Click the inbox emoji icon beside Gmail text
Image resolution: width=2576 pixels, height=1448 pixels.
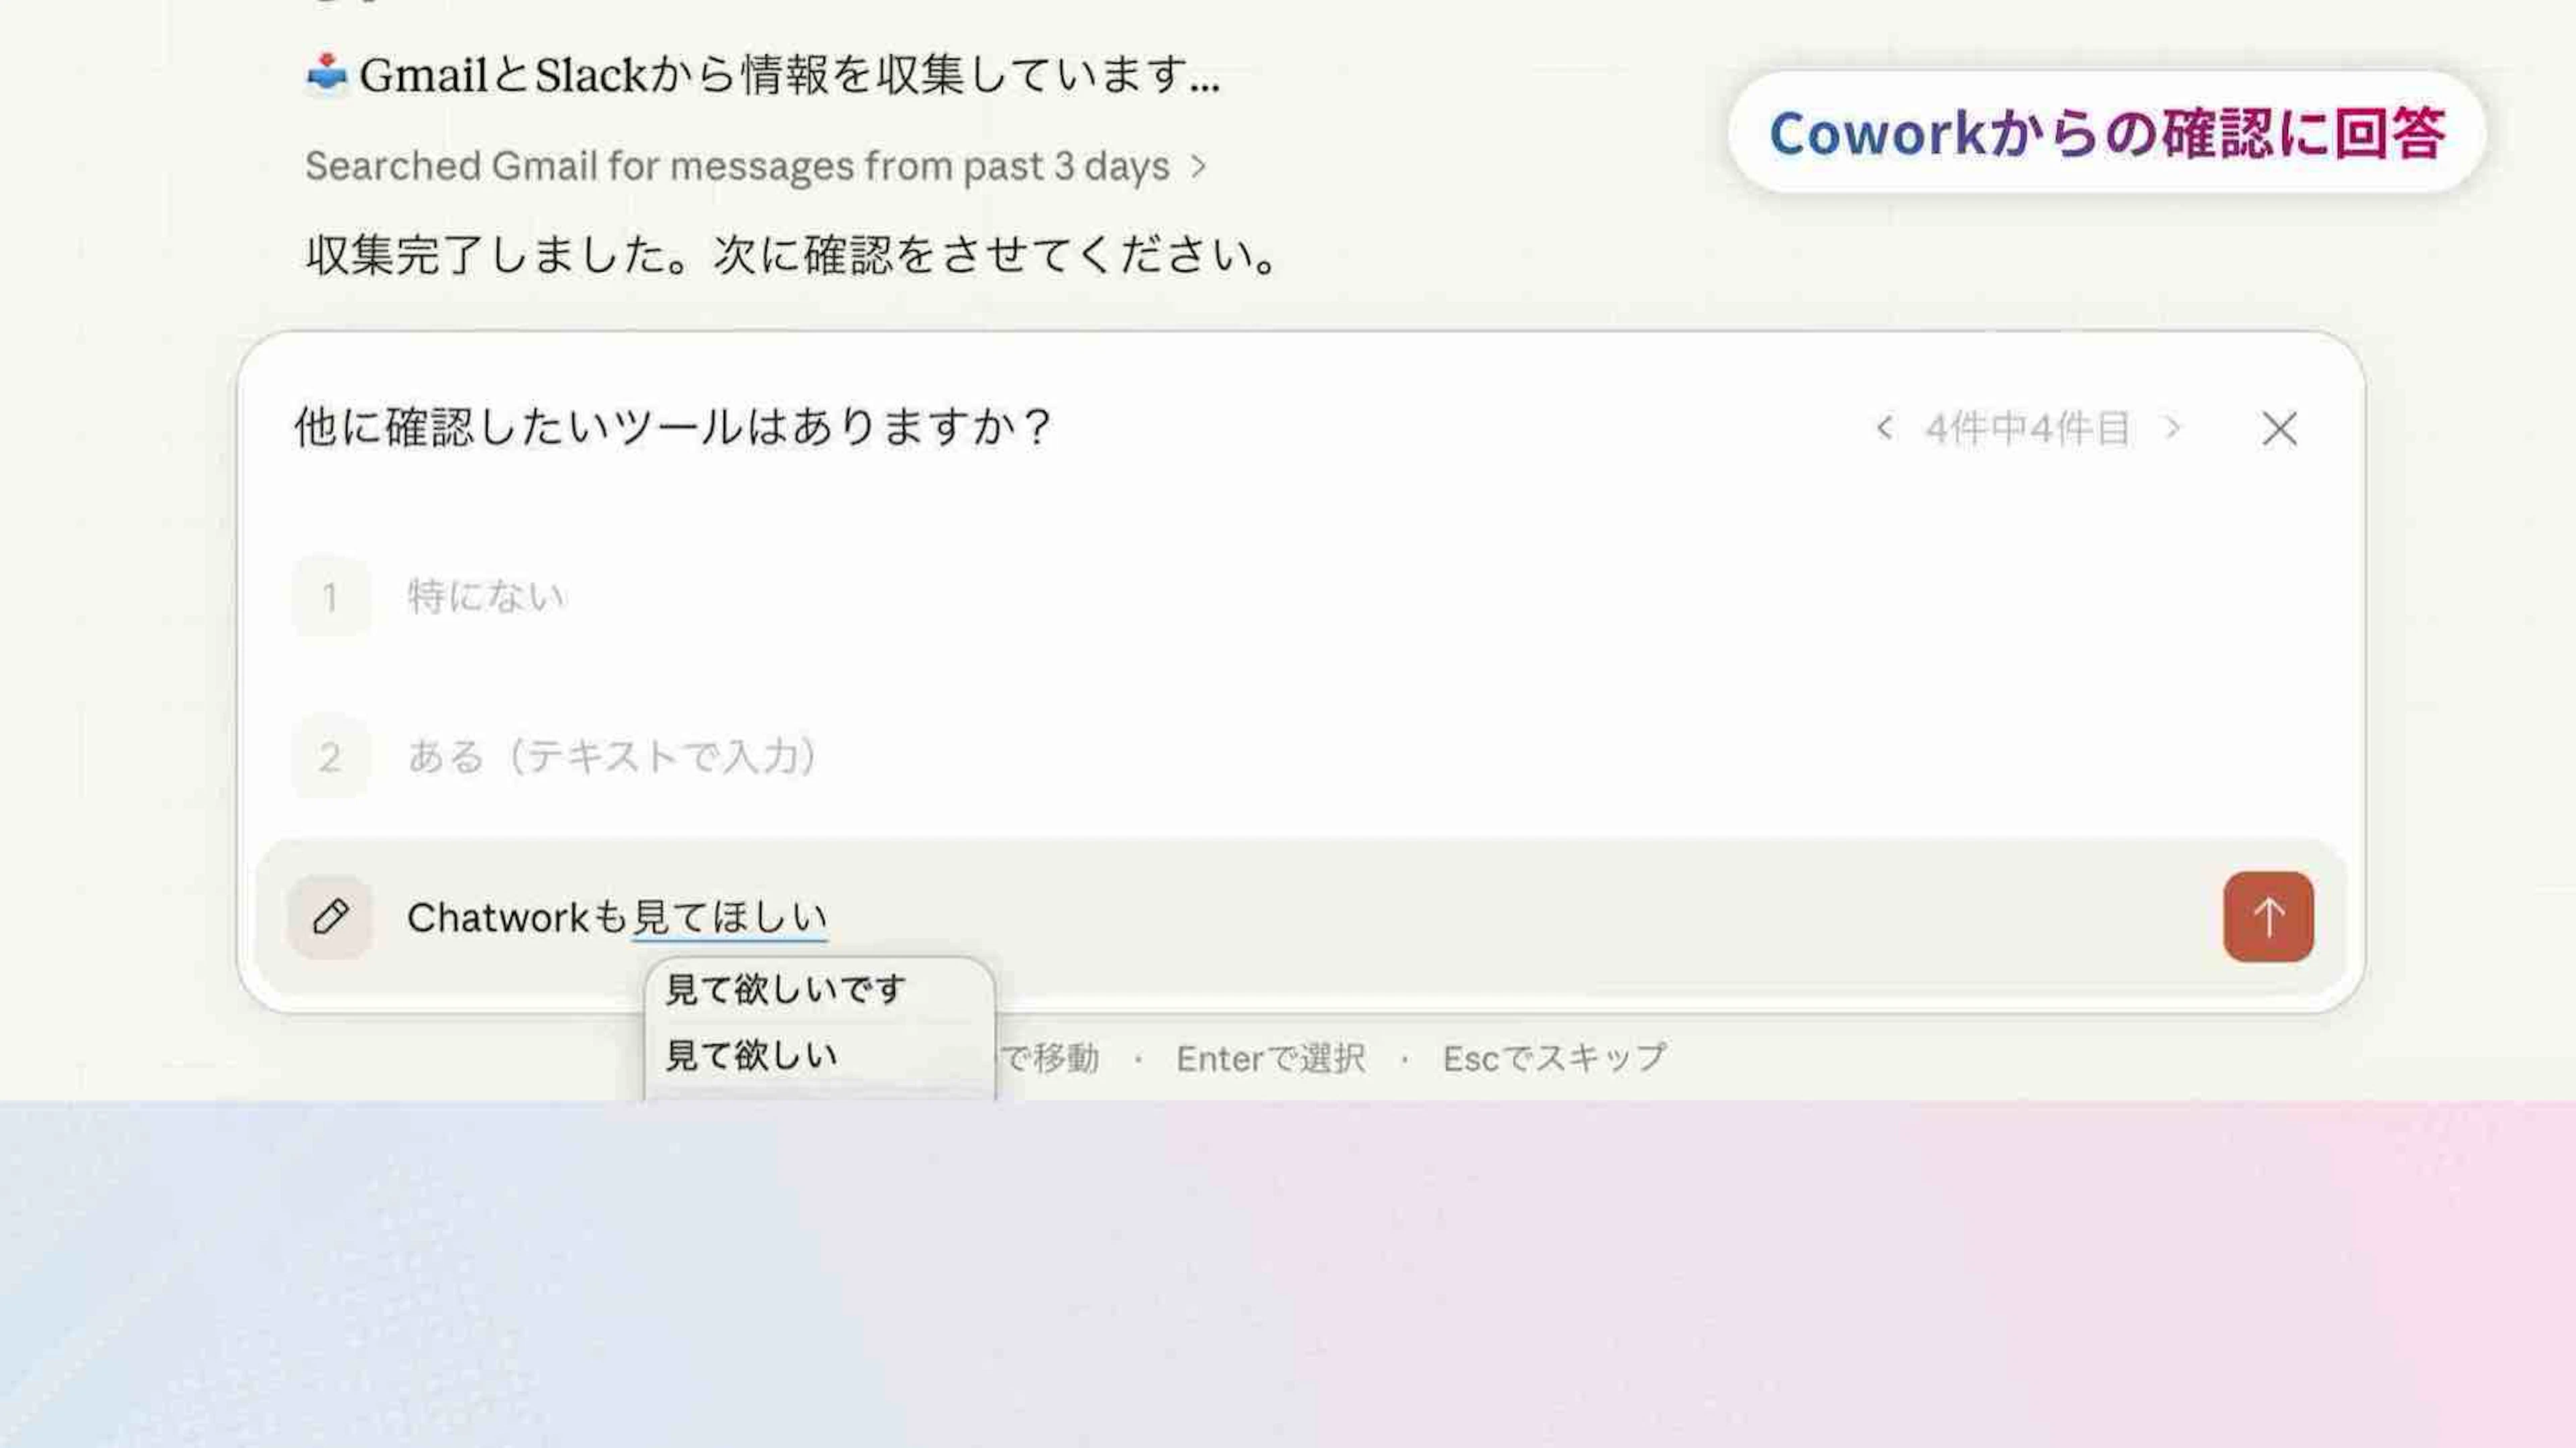coord(326,73)
